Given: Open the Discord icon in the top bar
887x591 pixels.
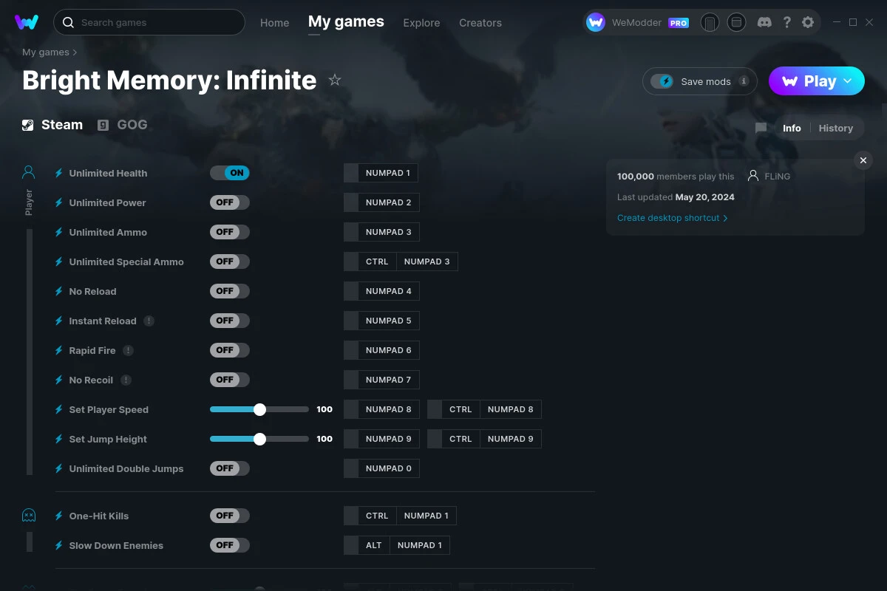Looking at the screenshot, I should [x=764, y=22].
